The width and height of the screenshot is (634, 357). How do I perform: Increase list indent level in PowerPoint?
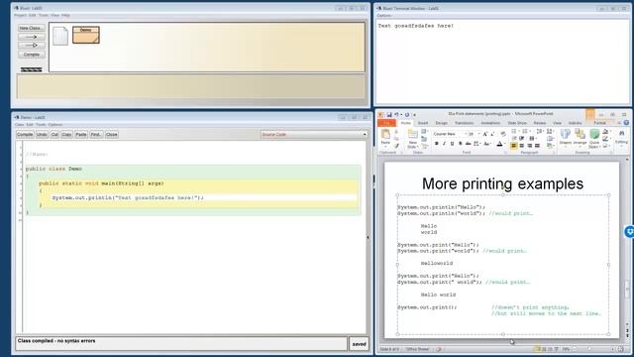coord(521,139)
